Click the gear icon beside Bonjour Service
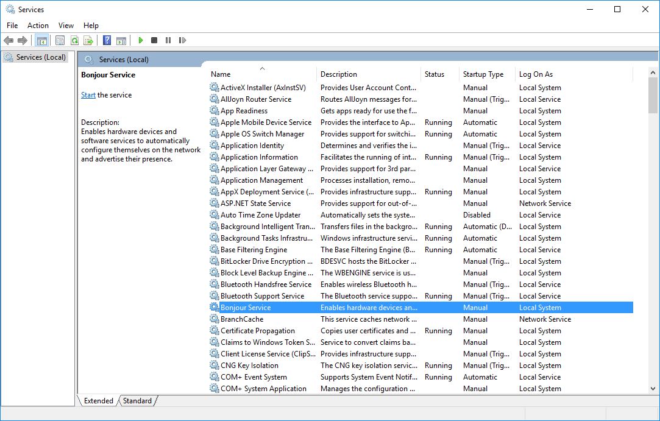660x421 pixels. [215, 307]
